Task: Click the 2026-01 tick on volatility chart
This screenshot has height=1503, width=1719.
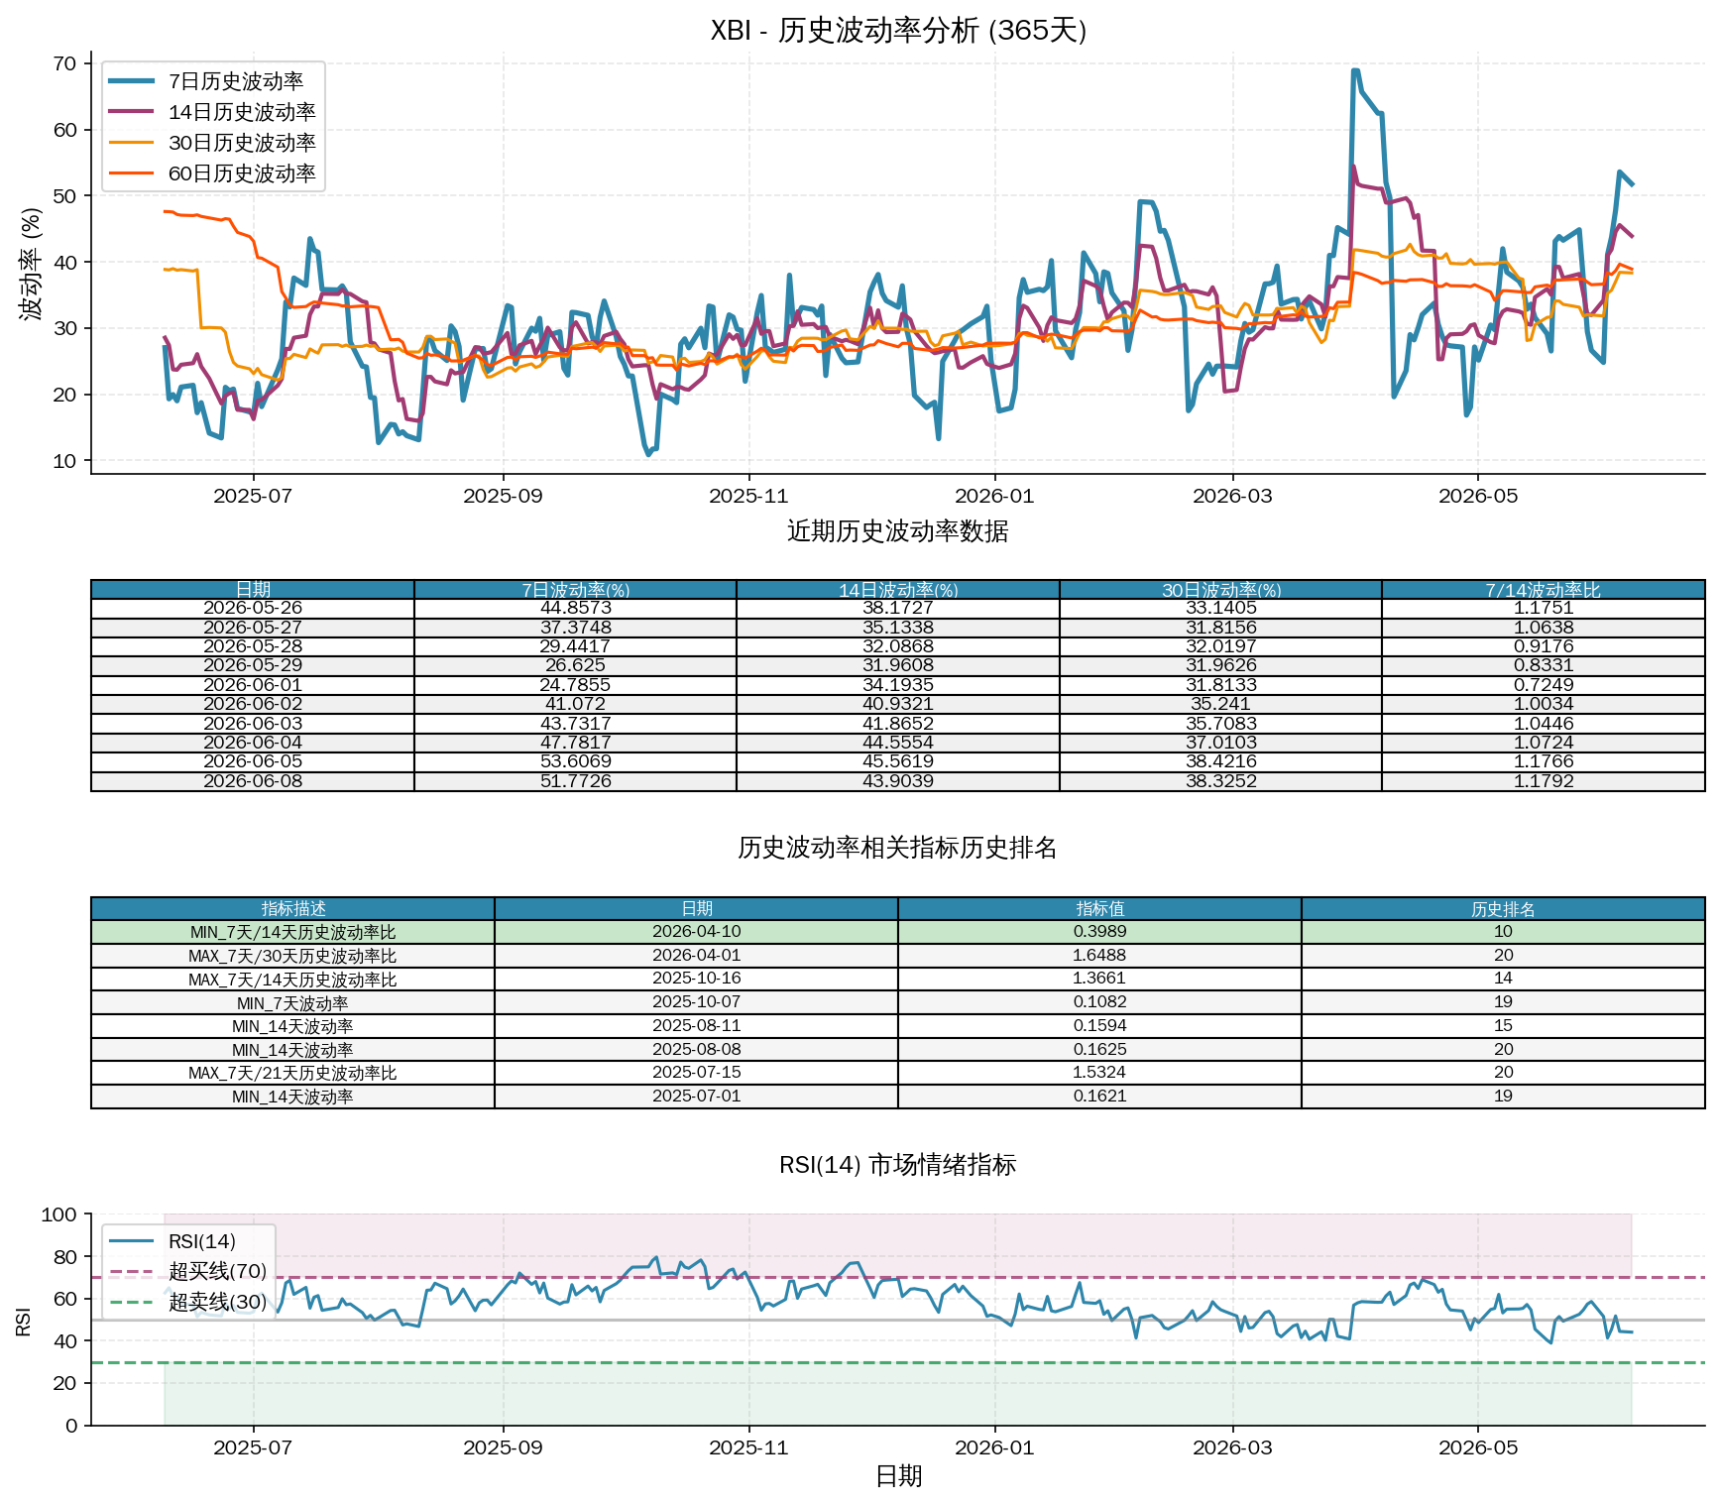Action: pos(994,496)
